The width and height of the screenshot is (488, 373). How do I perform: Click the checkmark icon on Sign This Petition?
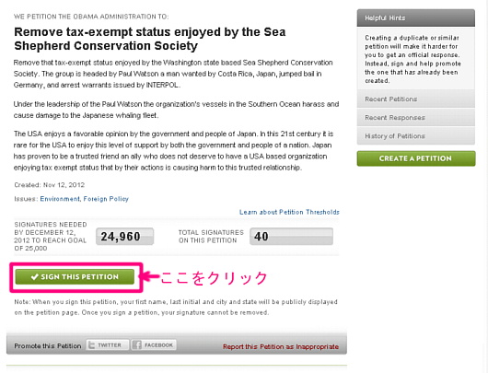[x=34, y=277]
